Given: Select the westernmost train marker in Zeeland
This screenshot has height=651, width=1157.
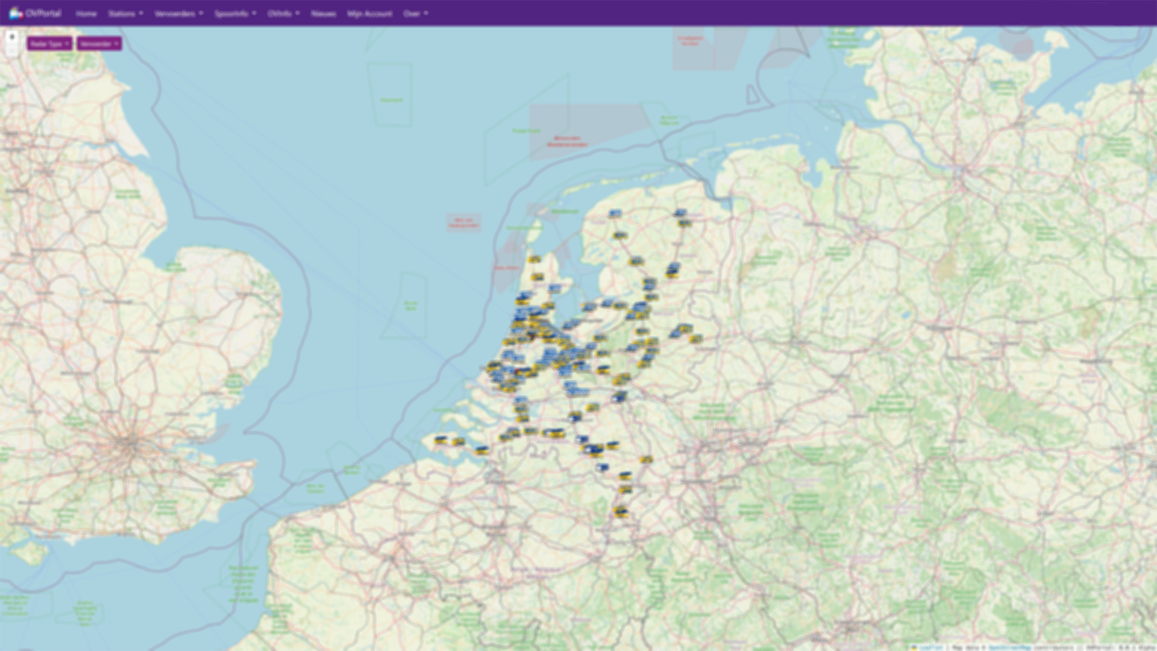Looking at the screenshot, I should pos(441,440).
